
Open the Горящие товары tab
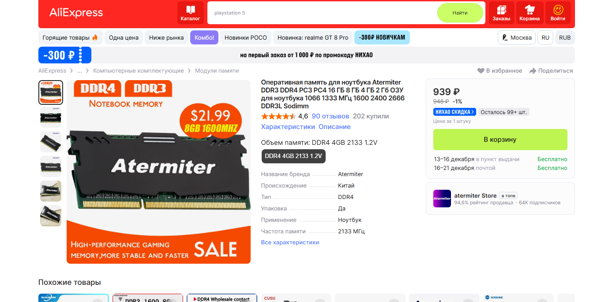[x=70, y=37]
